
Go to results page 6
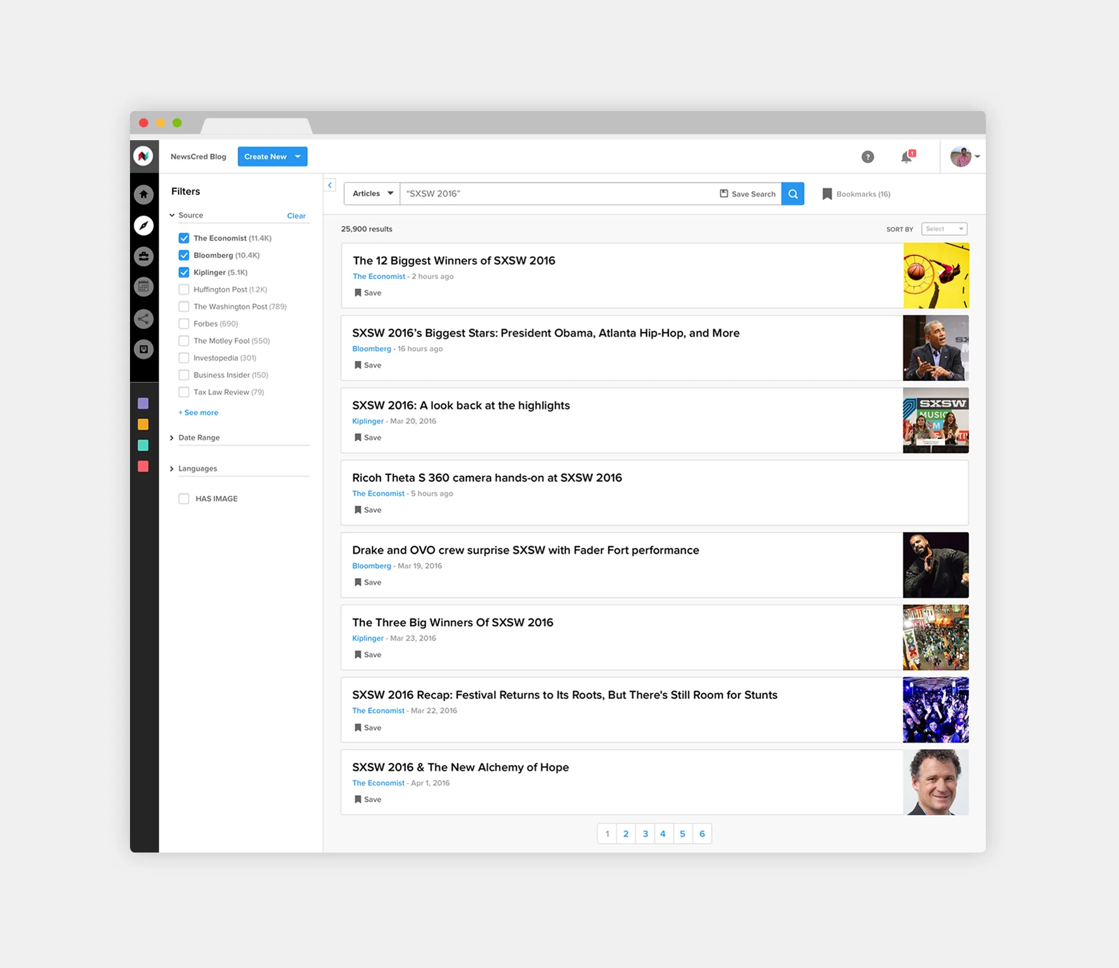[x=702, y=834]
